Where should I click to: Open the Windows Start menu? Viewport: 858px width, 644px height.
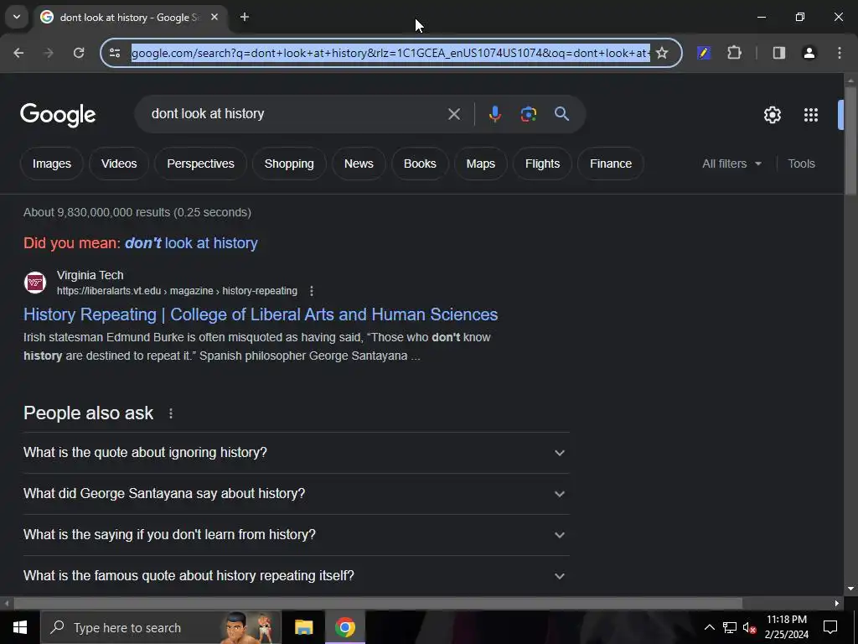pyautogui.click(x=20, y=627)
